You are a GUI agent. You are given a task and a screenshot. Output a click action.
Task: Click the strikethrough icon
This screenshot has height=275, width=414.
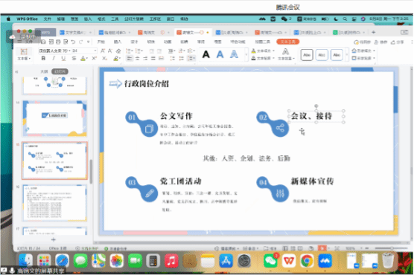74,58
